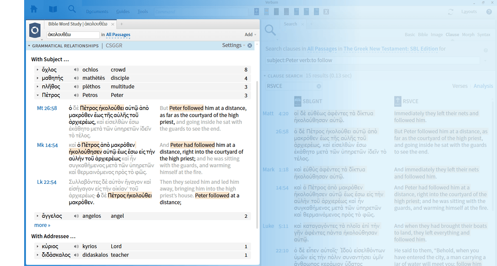The image size is (497, 266).
Task: Expand the ἄγγελος angel row
Action: tap(38, 216)
